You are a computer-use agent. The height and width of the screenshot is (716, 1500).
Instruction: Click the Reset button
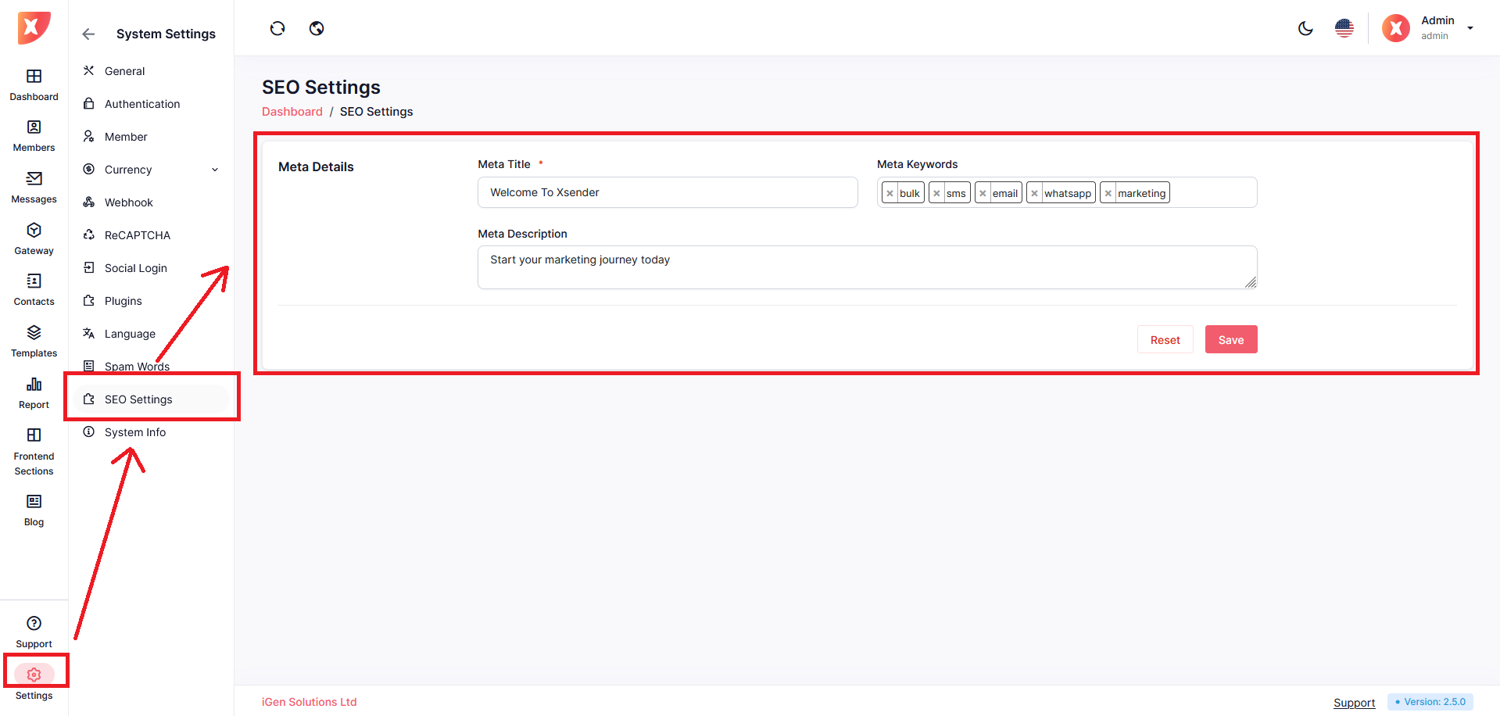tap(1165, 340)
